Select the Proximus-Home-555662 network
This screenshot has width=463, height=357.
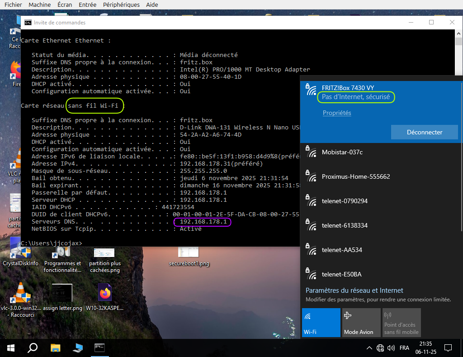click(x=380, y=176)
